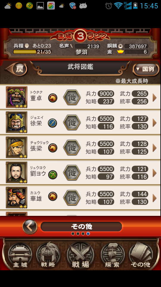
Task: Click the spear unit icon for 徐栄
Action: (x=52, y=123)
